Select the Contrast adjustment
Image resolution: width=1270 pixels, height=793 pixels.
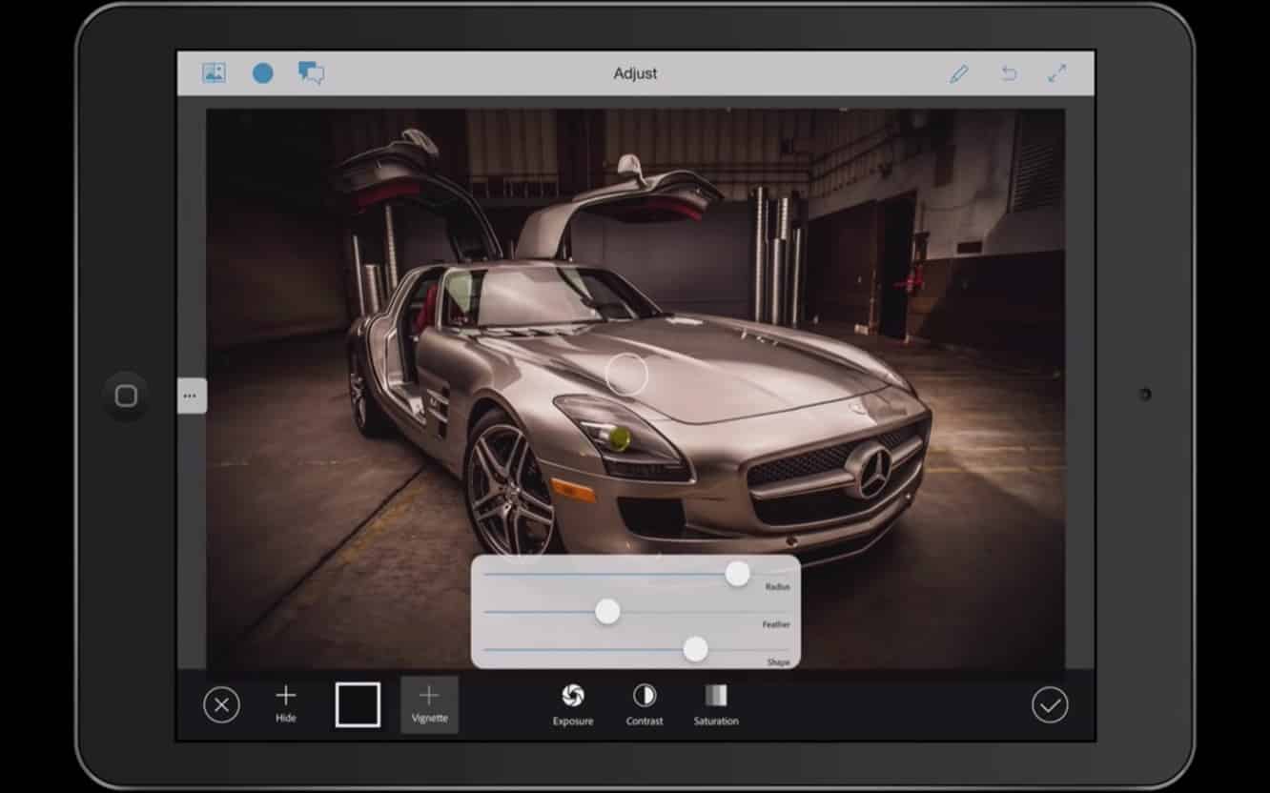(x=645, y=704)
